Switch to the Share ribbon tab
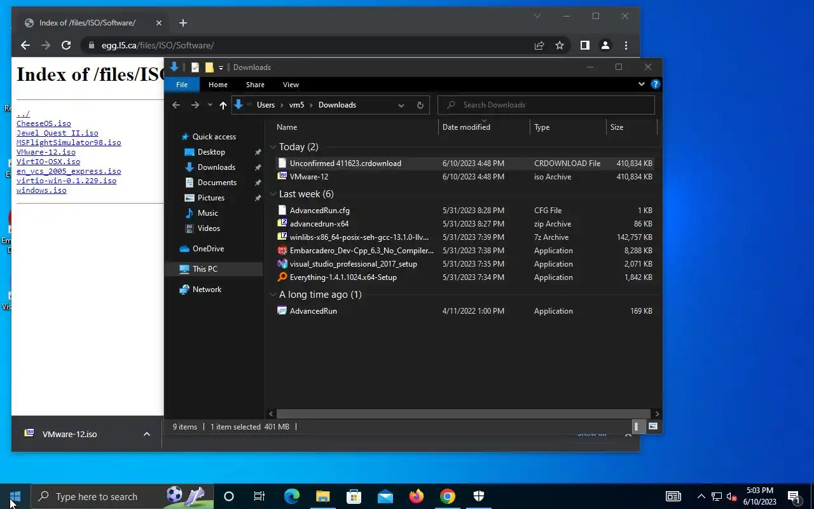Image resolution: width=814 pixels, height=509 pixels. tap(255, 85)
